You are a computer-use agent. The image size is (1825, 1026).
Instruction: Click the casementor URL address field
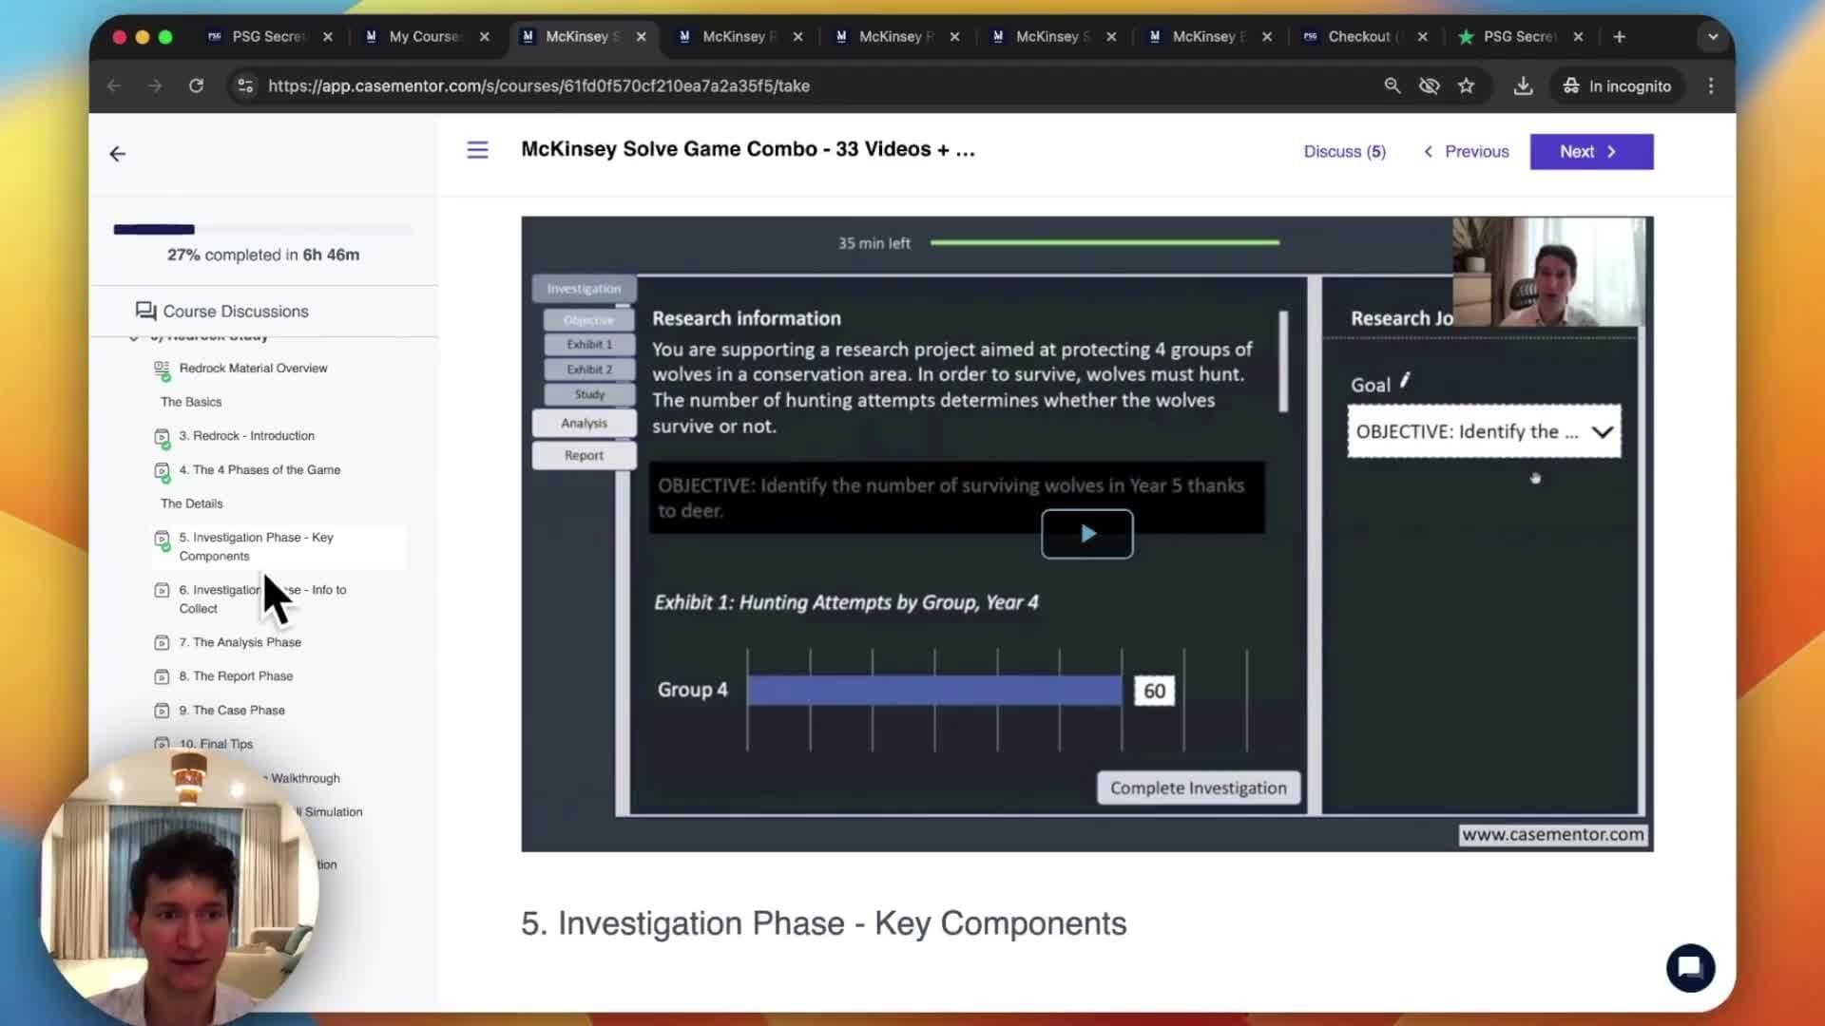coord(539,85)
